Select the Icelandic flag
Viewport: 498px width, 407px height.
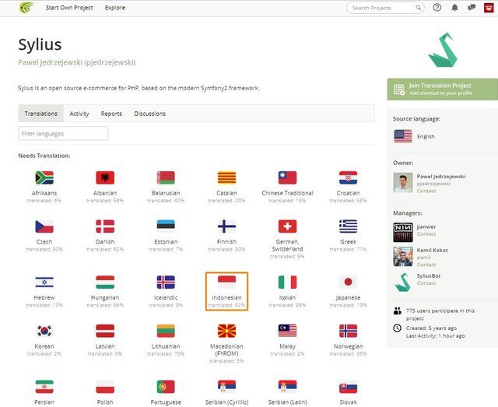(166, 282)
